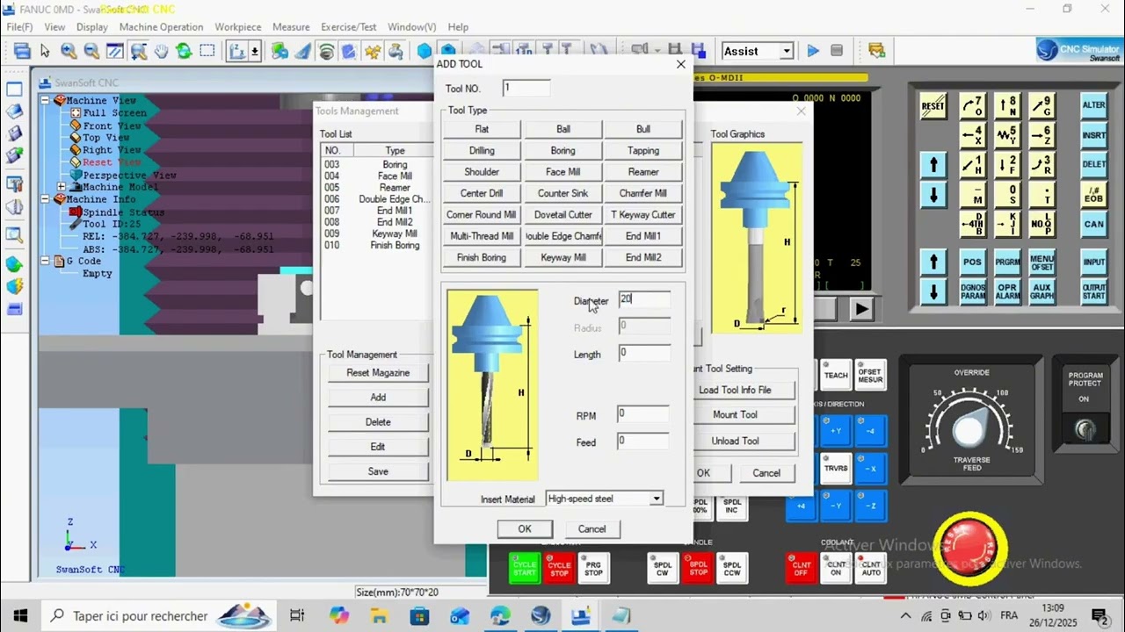This screenshot has width=1125, height=632.
Task: Toggle the CLNT AUTO coolant button
Action: (870, 568)
